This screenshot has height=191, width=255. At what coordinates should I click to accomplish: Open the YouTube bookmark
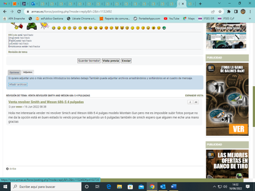pos(171,18)
